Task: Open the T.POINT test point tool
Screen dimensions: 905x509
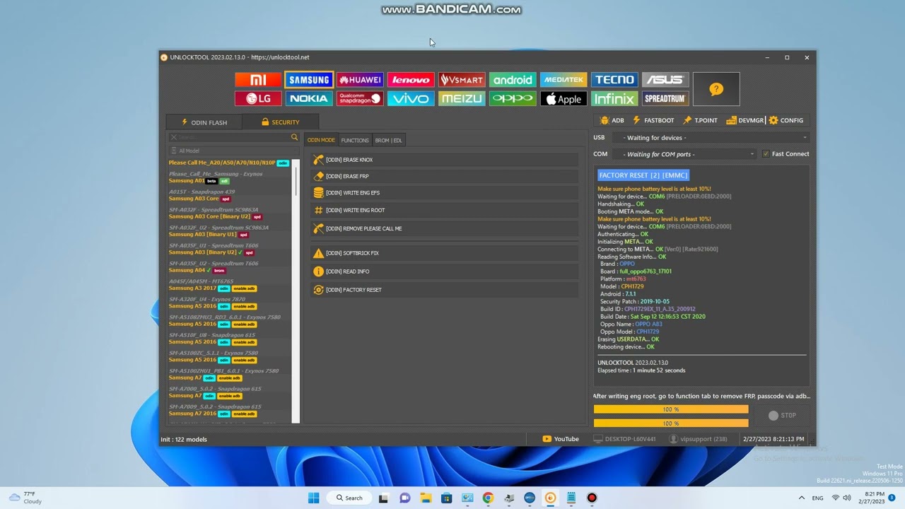Action: [700, 120]
